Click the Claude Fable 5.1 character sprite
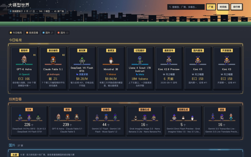The height and width of the screenshot is (157, 251). 53,60
